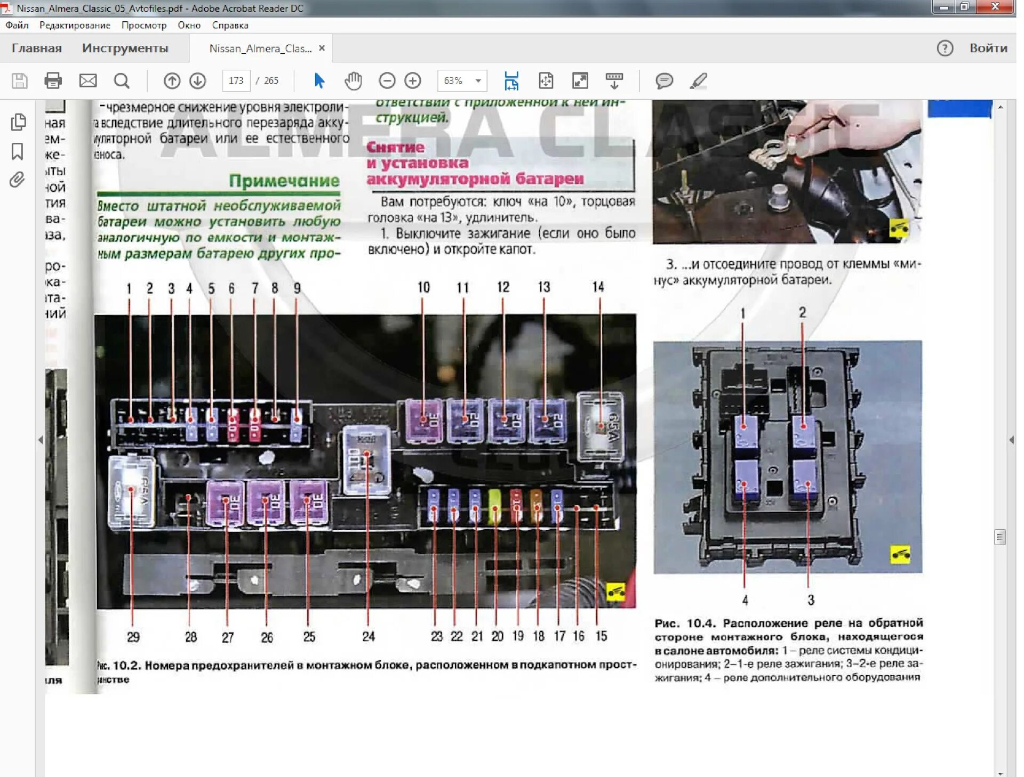
Task: Send file by email envelope icon
Action: coord(88,81)
